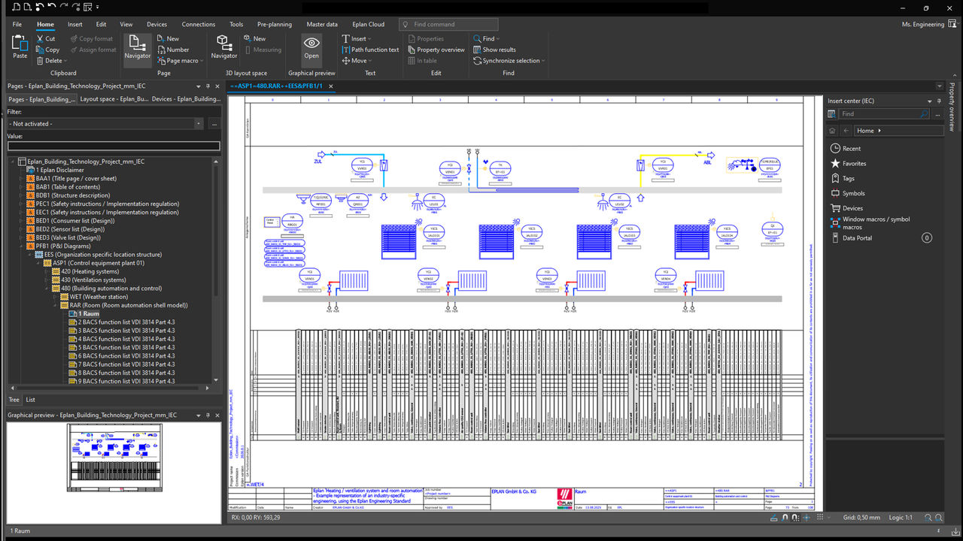
Task: Pin the Insert center panel
Action: pos(939,100)
